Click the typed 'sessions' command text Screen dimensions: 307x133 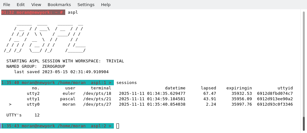(x=126, y=83)
